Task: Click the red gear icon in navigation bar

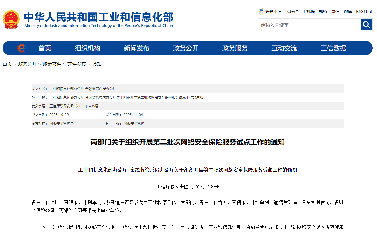Action: (x=21, y=48)
